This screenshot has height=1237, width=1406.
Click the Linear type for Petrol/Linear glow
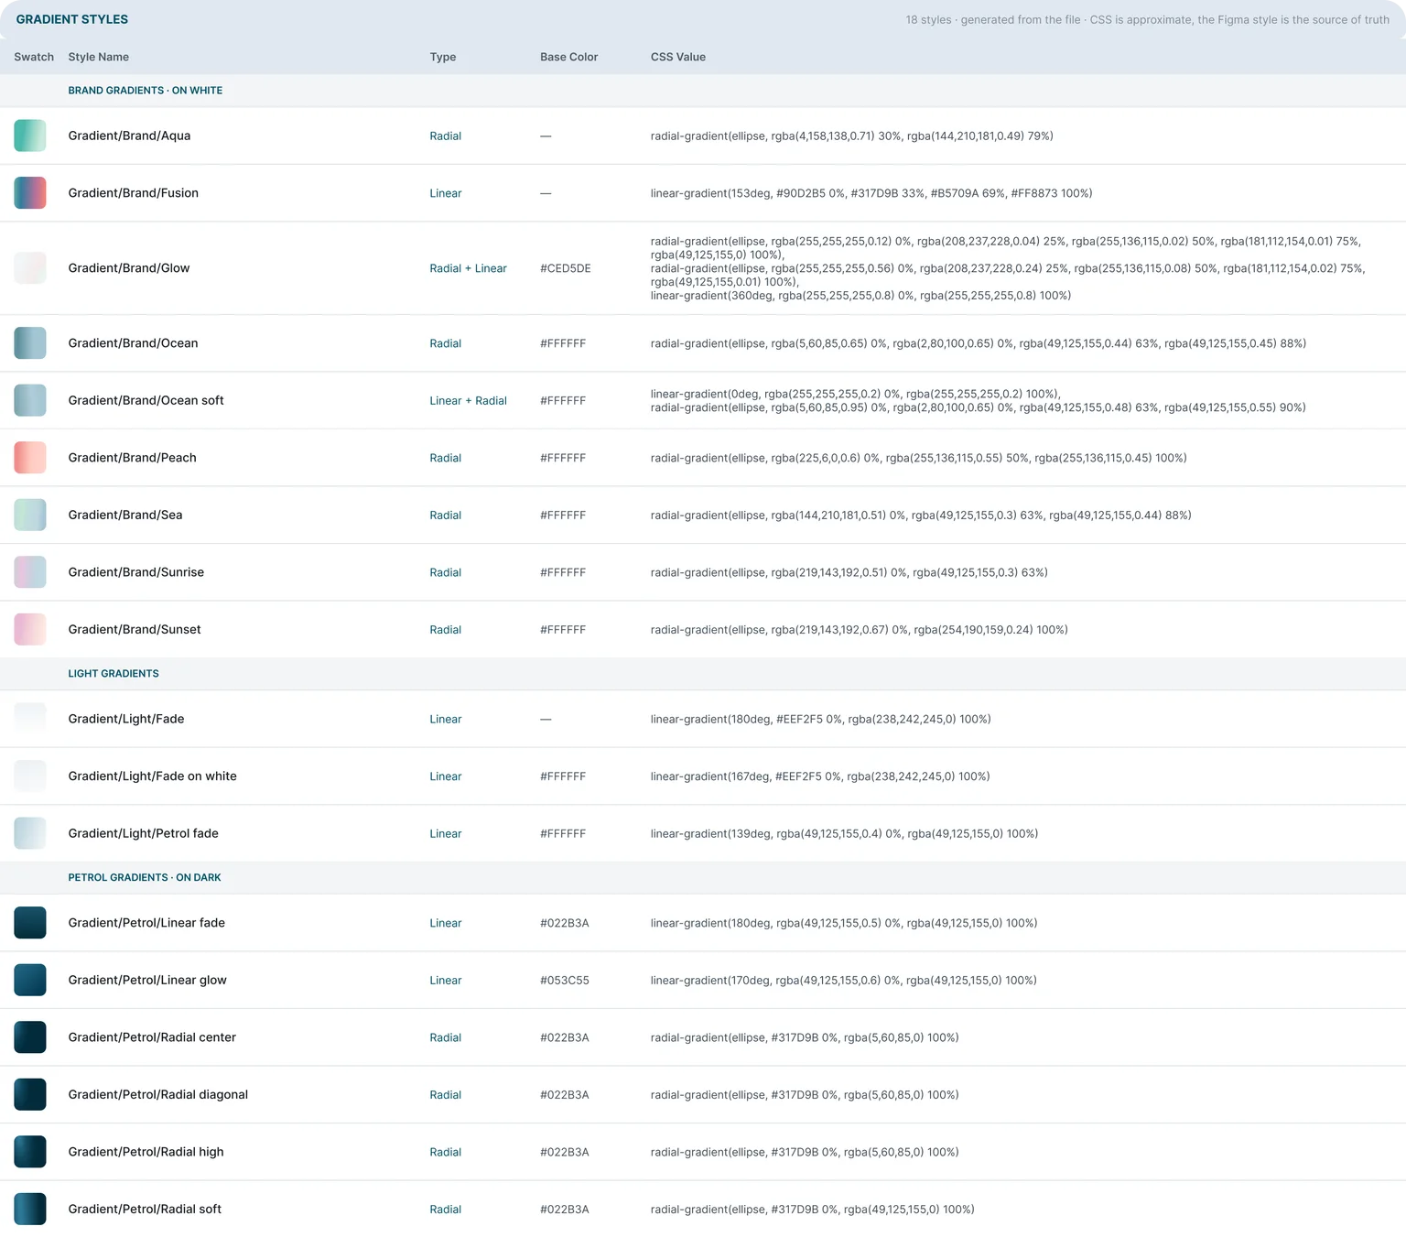coord(446,981)
